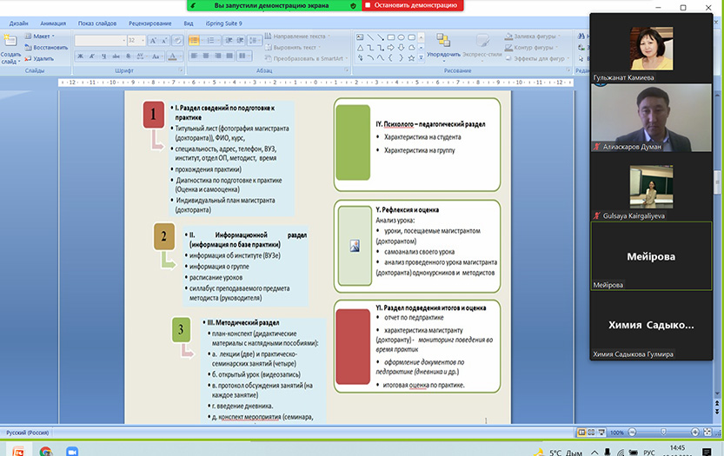Viewport: 724px width, 456px height.
Task: Open the font size dropdown
Action: tap(142, 40)
